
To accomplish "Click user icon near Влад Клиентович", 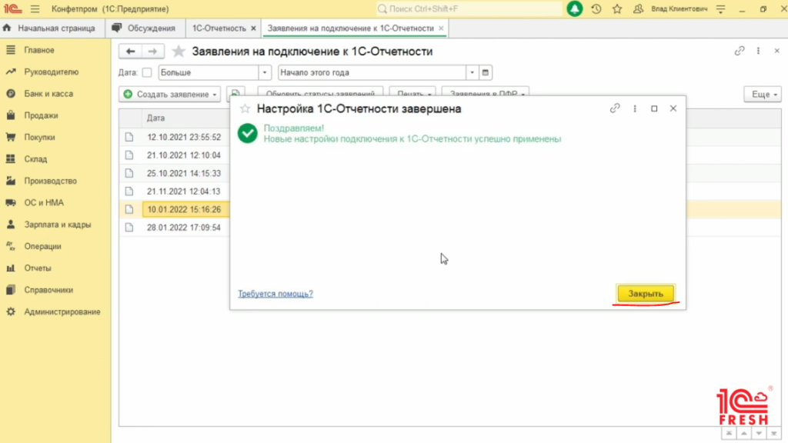I will click(638, 9).
